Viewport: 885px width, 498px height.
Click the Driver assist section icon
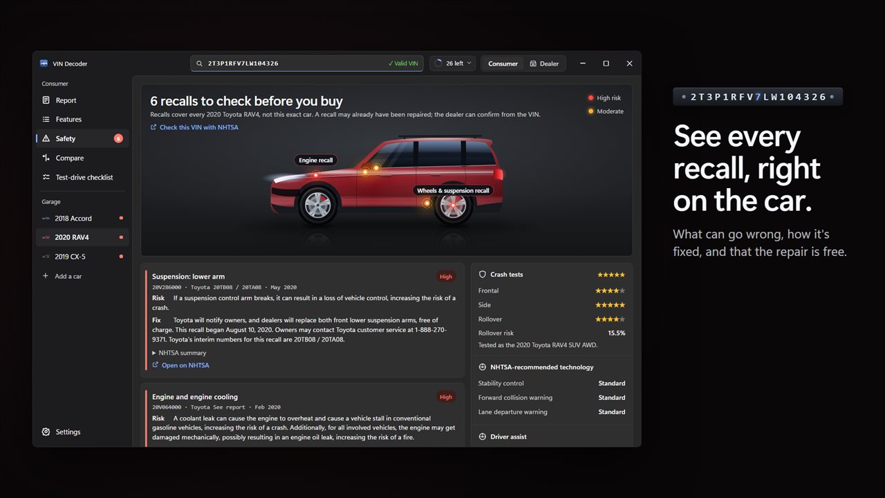pyautogui.click(x=483, y=436)
